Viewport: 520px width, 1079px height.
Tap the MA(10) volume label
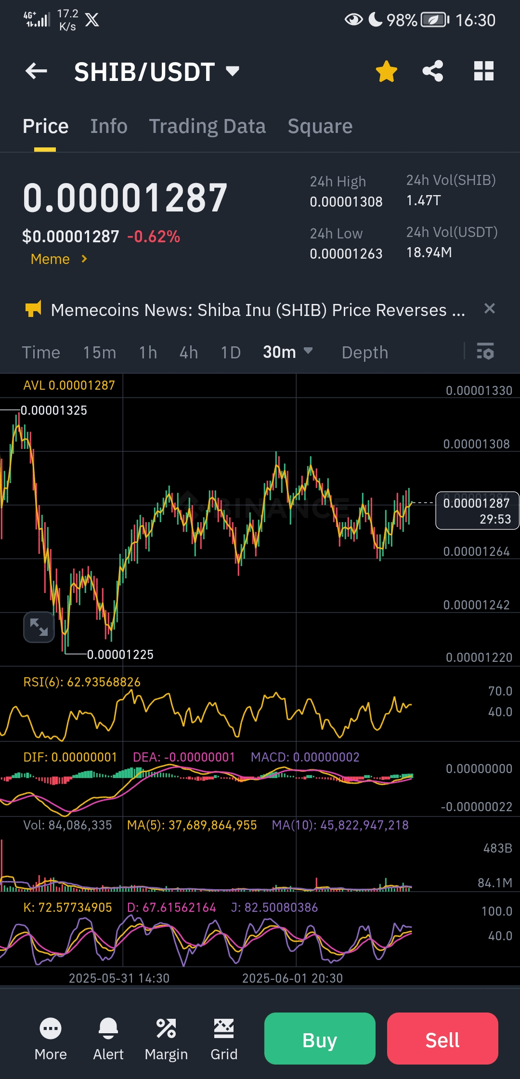click(x=340, y=825)
